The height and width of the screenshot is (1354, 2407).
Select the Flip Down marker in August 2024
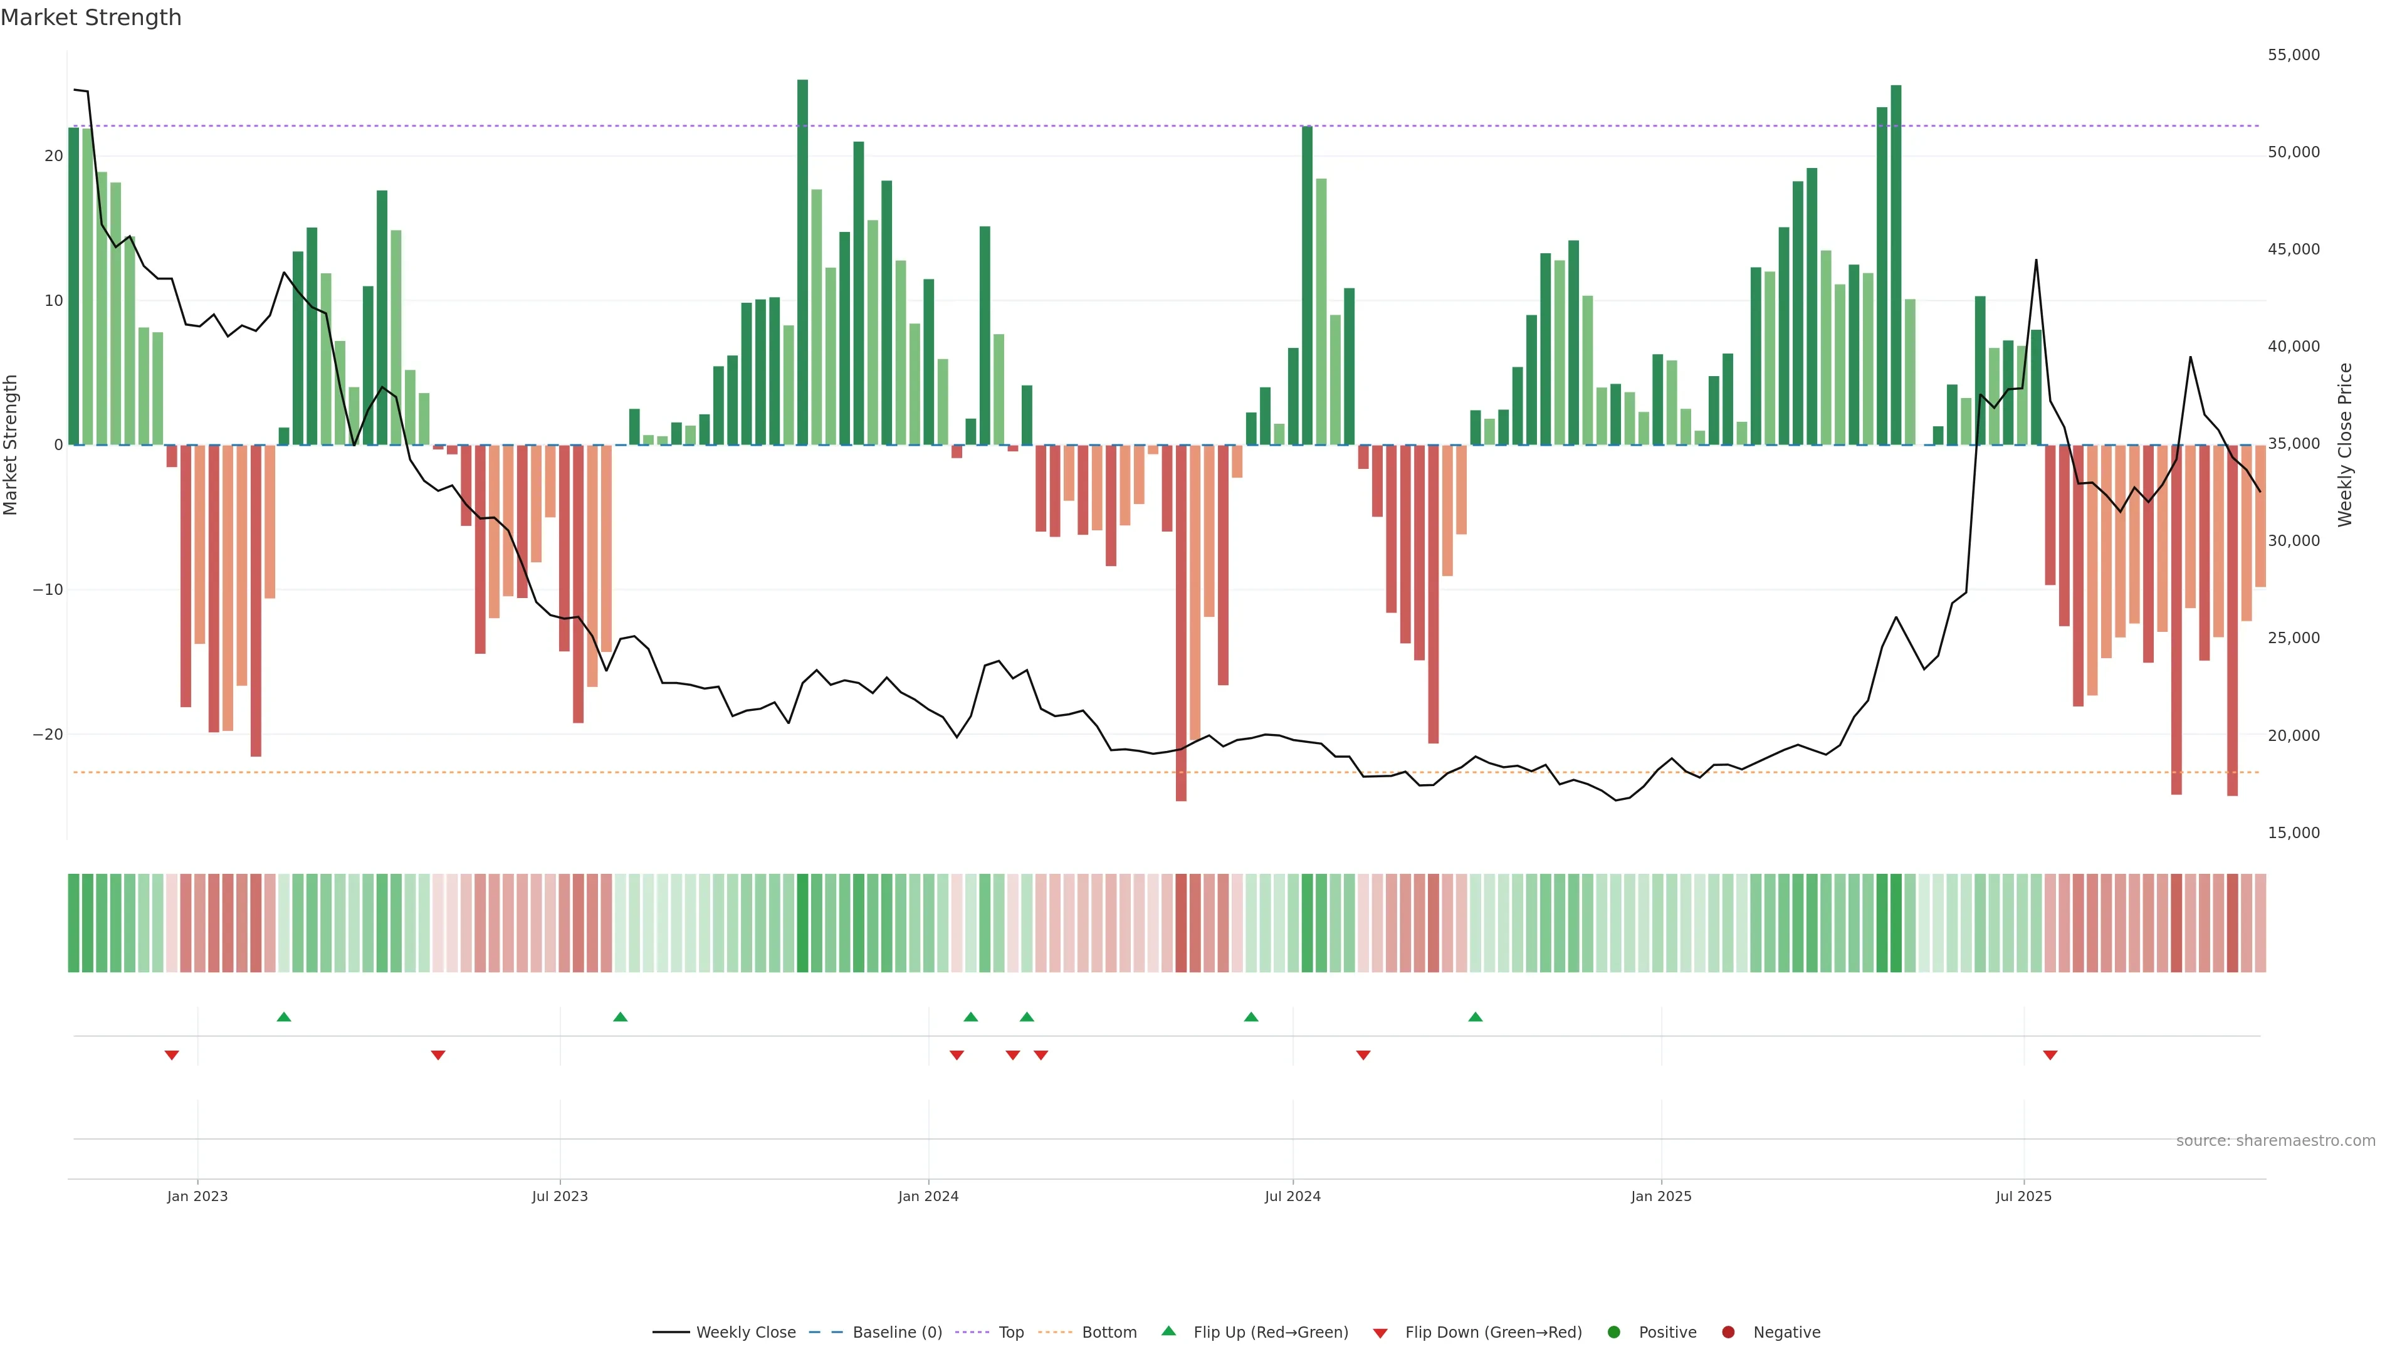click(x=1363, y=1055)
